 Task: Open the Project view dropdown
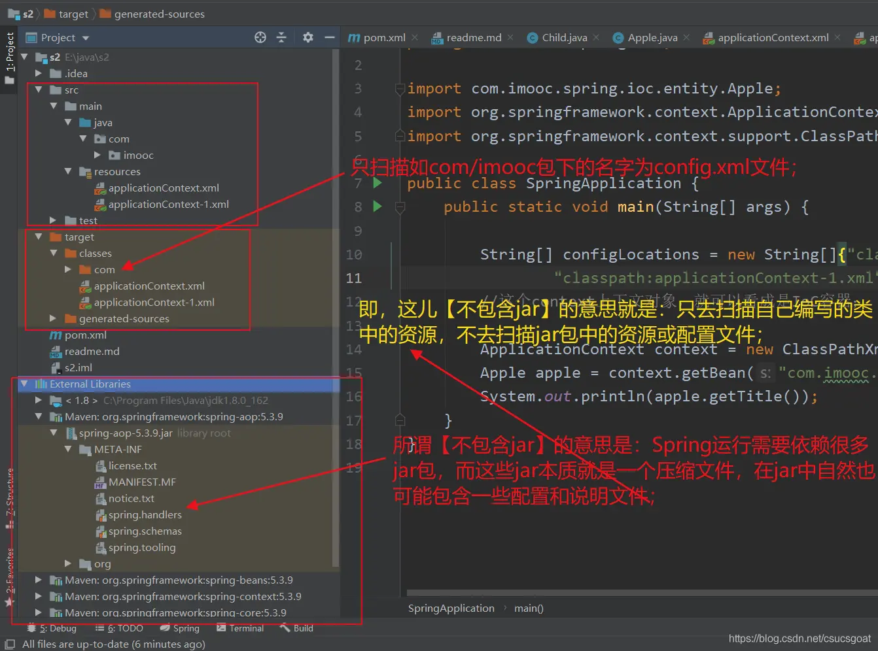(x=86, y=38)
